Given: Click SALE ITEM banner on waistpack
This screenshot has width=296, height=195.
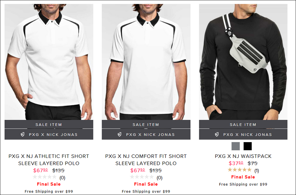Looking at the screenshot, I should click(x=243, y=124).
